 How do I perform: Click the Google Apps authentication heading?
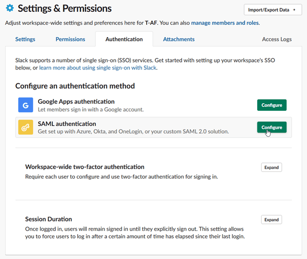[x=76, y=102]
